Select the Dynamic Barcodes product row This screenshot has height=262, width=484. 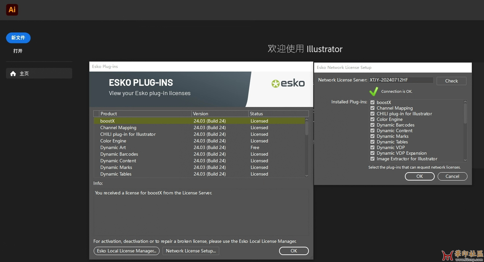[199, 154]
